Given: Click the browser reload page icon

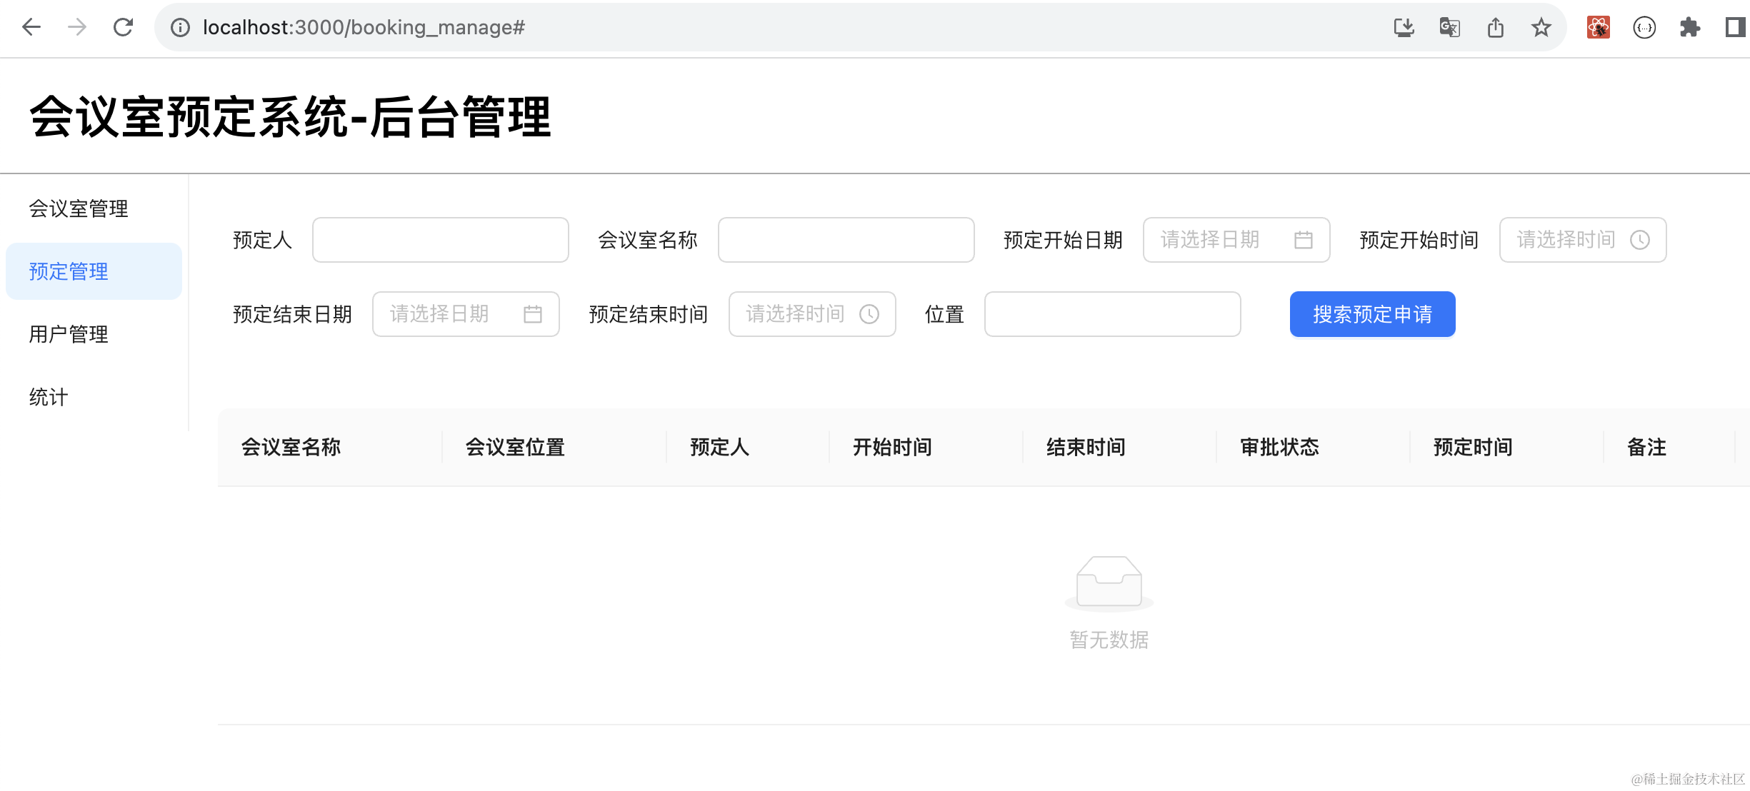Looking at the screenshot, I should pos(123,27).
